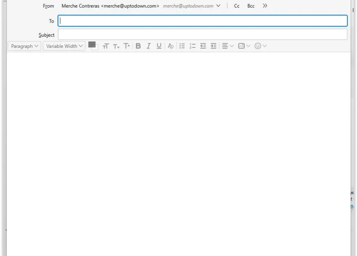Click the font size icon
This screenshot has height=256, width=357.
tap(106, 46)
